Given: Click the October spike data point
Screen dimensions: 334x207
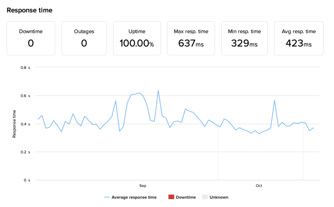Looking at the screenshot, I should pos(274,100).
